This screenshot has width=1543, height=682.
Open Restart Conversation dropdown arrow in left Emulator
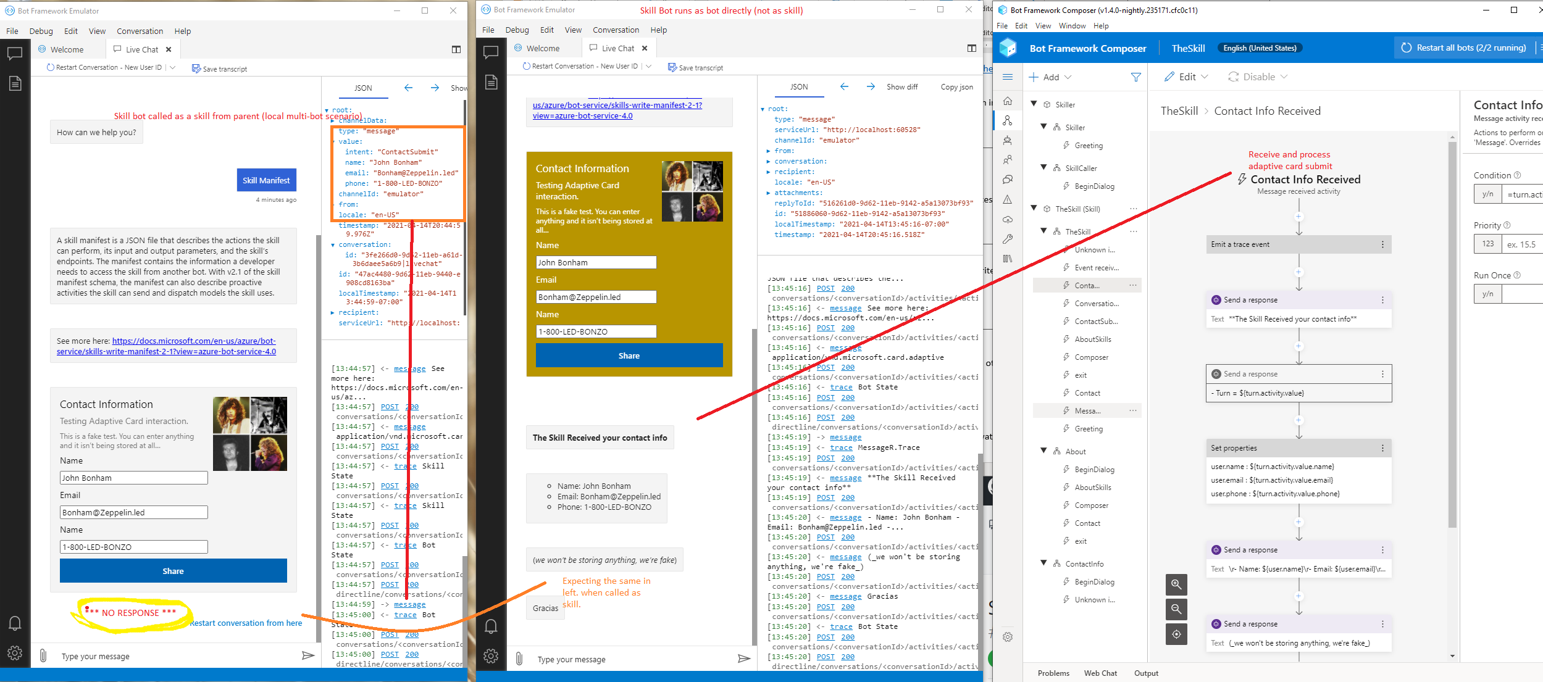click(x=172, y=67)
